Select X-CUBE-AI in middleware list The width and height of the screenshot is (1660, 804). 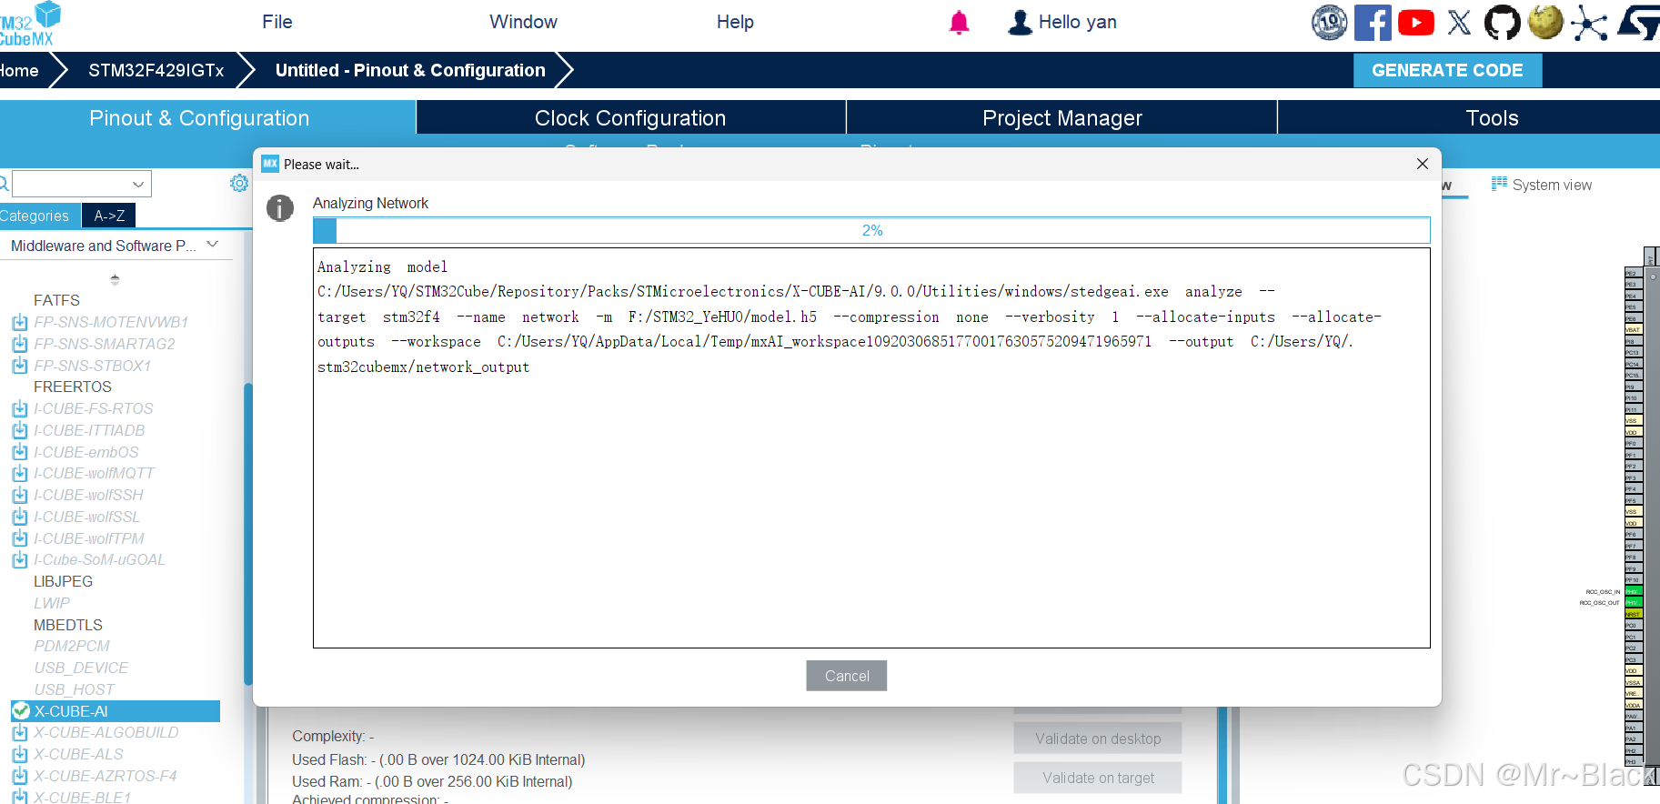point(116,711)
